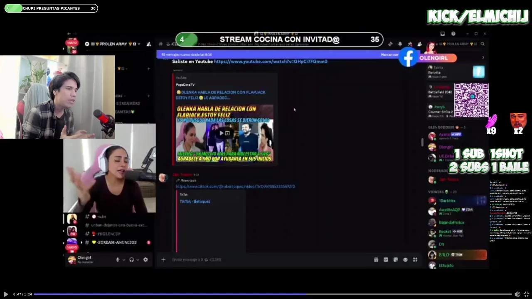This screenshot has width=532, height=299.
Task: Expand the STREAM-ANUNCIOS channel arrow
Action: tap(81, 243)
